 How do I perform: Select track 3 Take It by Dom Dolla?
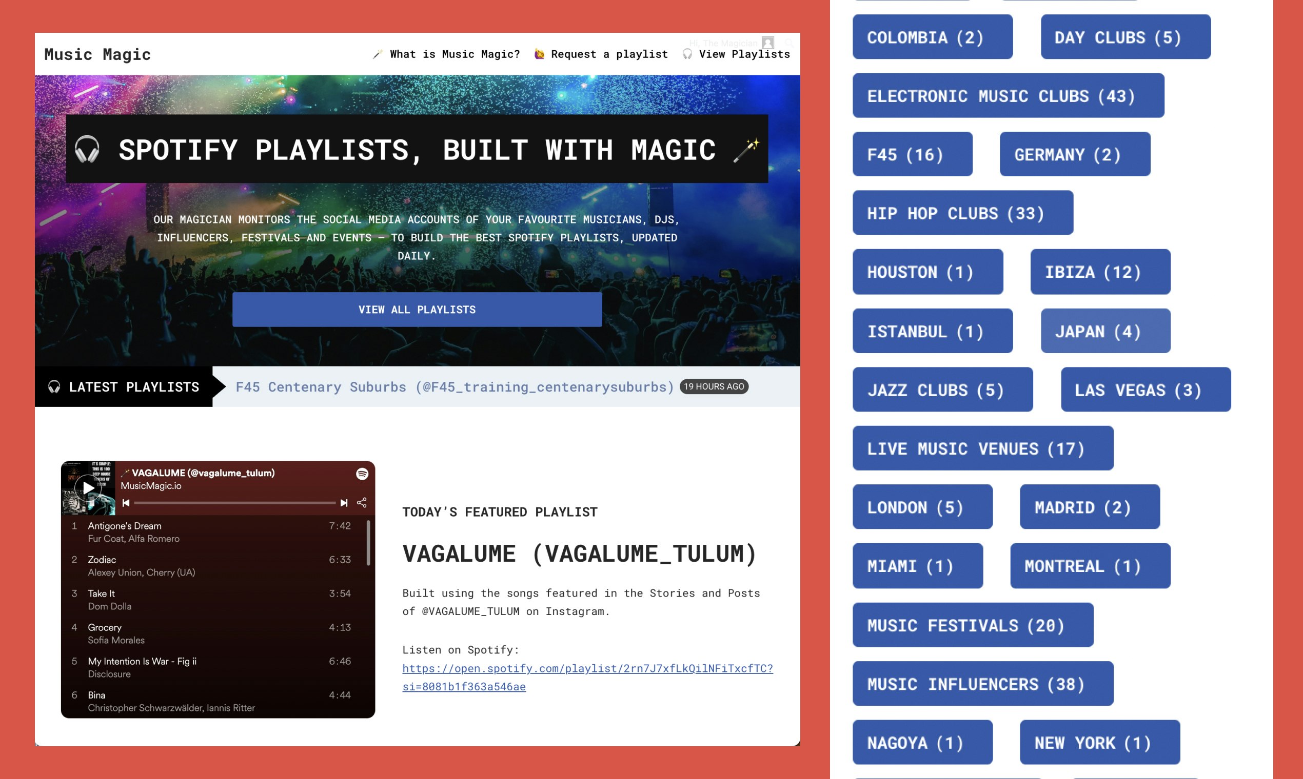click(210, 599)
